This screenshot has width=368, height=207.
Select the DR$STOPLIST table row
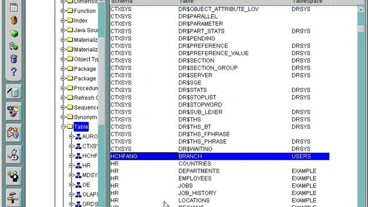(x=220, y=97)
